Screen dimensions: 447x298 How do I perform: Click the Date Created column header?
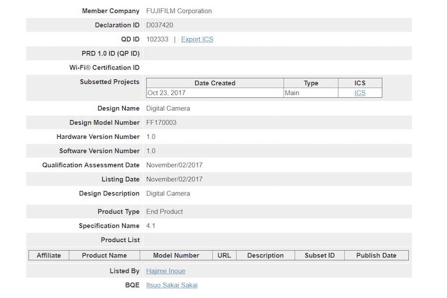click(x=215, y=83)
